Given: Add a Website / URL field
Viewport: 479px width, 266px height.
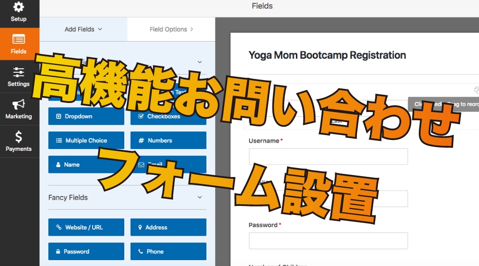Looking at the screenshot, I should point(86,227).
